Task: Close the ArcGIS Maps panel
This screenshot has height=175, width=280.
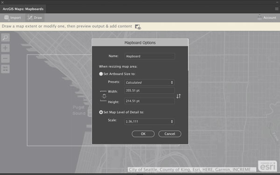Action: coord(2,2)
